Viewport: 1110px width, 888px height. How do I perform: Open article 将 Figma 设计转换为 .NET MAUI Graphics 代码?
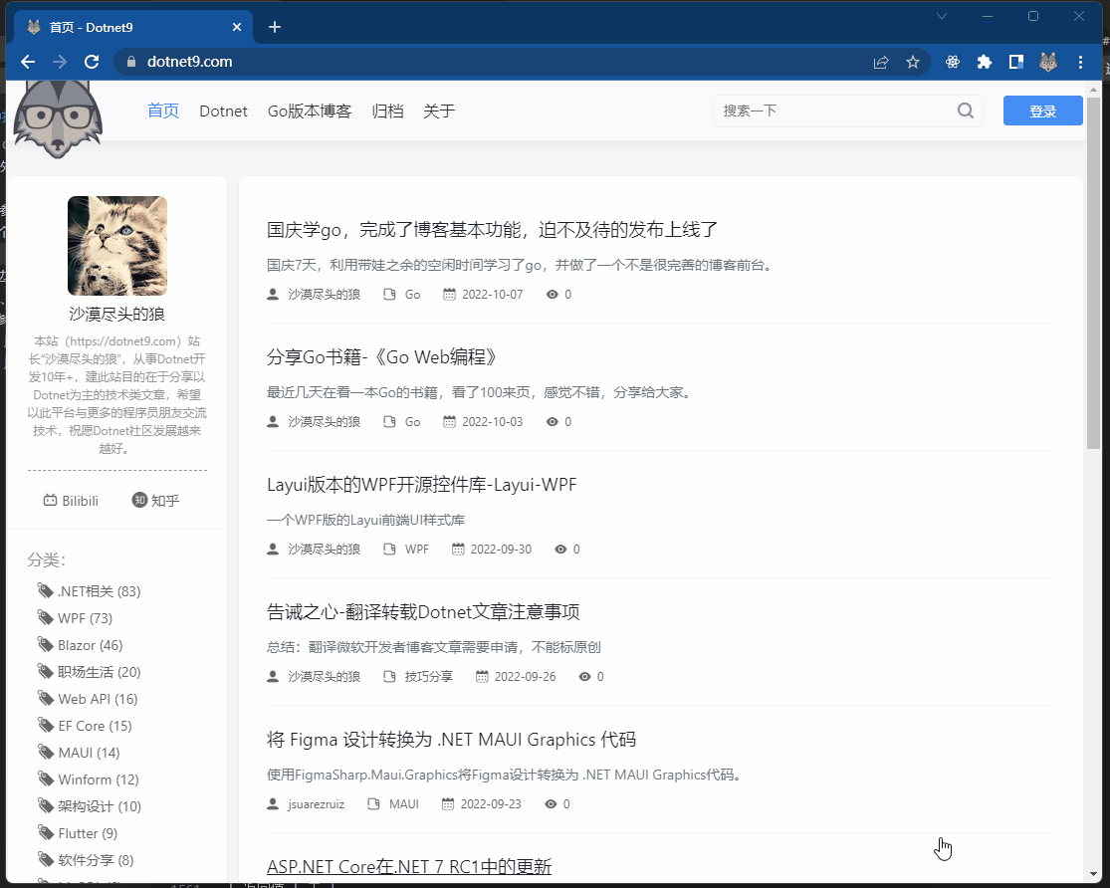452,740
